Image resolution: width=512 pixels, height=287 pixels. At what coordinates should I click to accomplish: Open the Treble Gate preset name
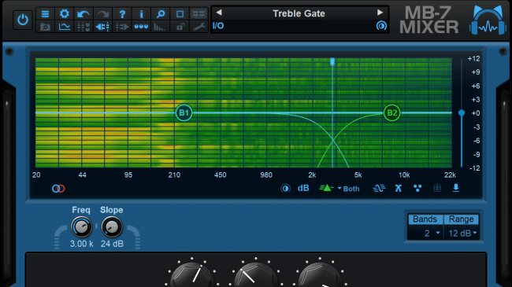(x=299, y=13)
